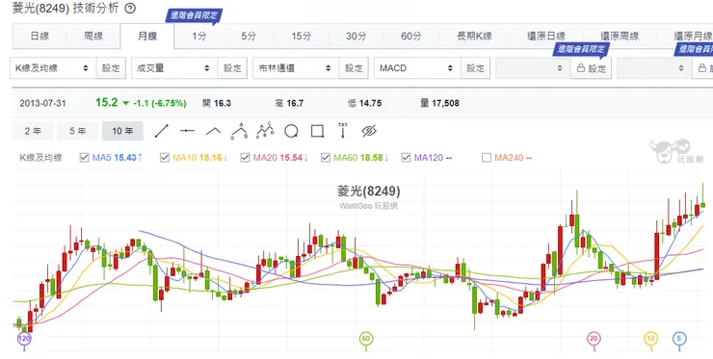Select the trend line drawing tool
713x359 pixels.
(x=162, y=131)
